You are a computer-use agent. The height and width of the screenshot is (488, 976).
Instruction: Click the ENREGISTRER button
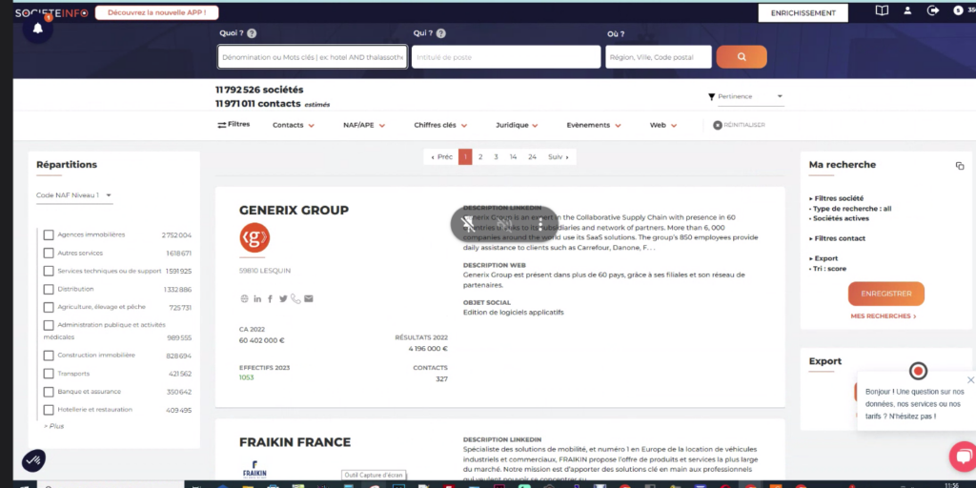point(885,294)
